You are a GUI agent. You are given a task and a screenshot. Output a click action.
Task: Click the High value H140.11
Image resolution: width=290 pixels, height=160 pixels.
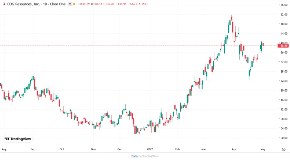point(97,4)
